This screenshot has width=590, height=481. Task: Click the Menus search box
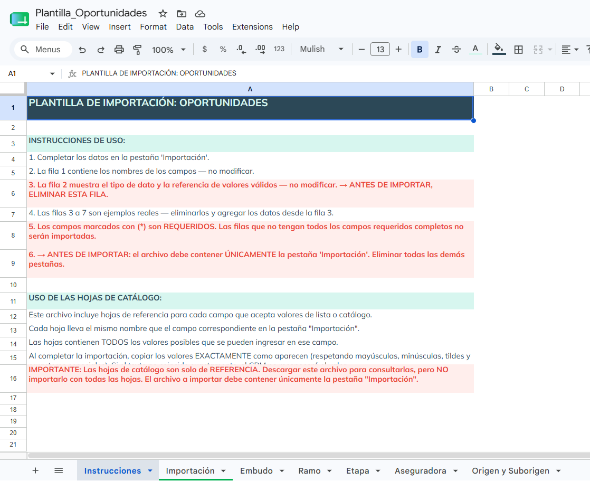43,49
